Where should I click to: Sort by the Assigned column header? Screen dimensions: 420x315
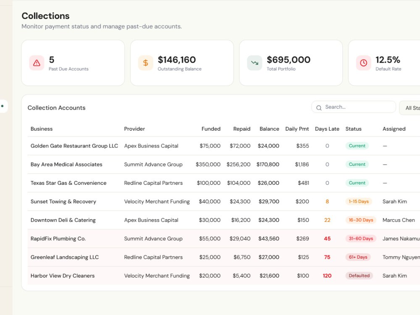pyautogui.click(x=394, y=129)
